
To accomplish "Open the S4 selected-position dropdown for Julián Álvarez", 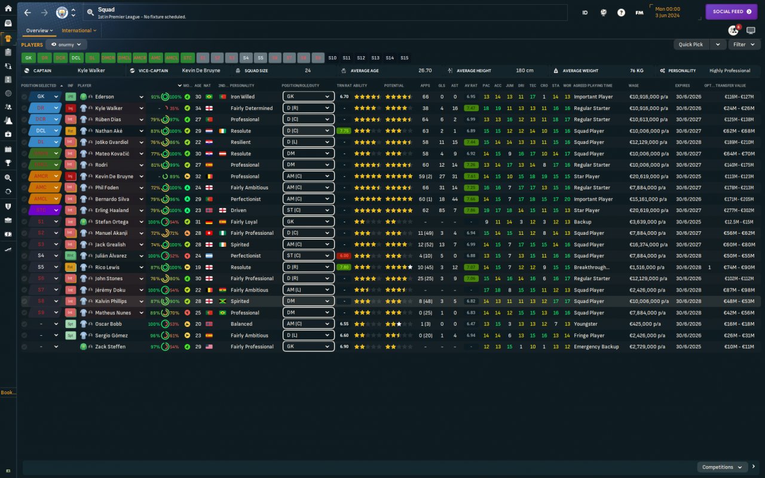I will coord(47,256).
